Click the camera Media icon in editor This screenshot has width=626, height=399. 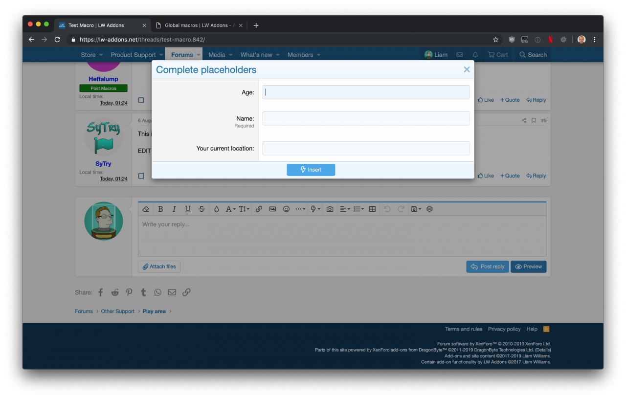point(330,209)
